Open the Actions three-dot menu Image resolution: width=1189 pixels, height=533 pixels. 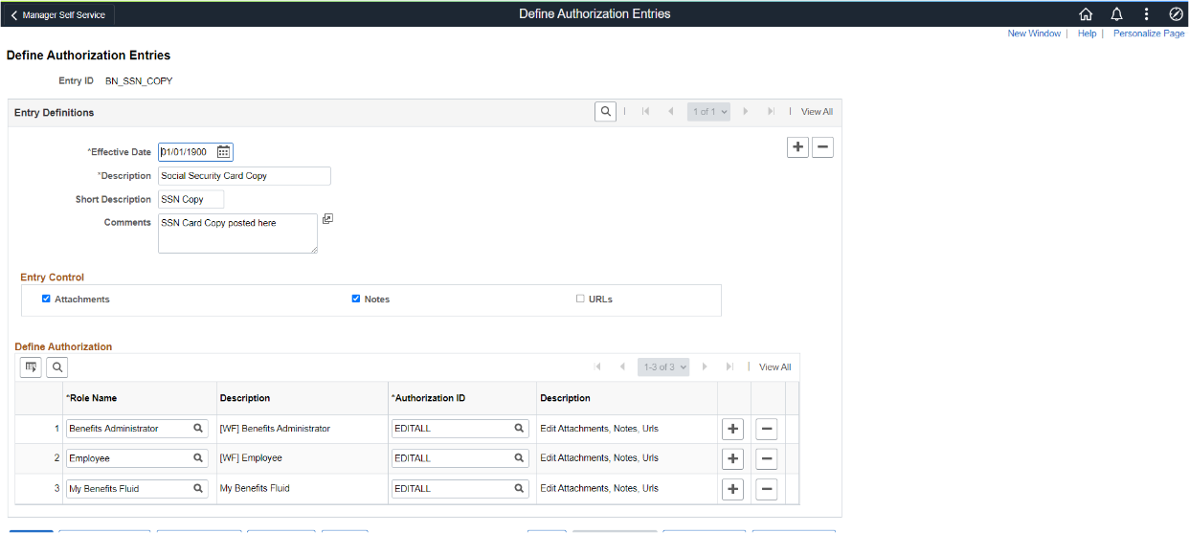pos(1147,14)
